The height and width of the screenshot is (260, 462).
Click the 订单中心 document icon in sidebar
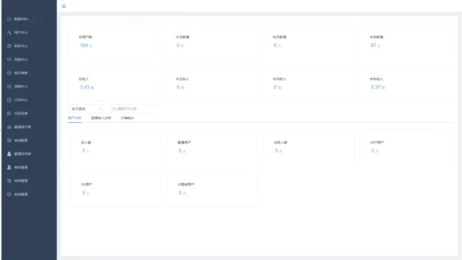(x=9, y=100)
